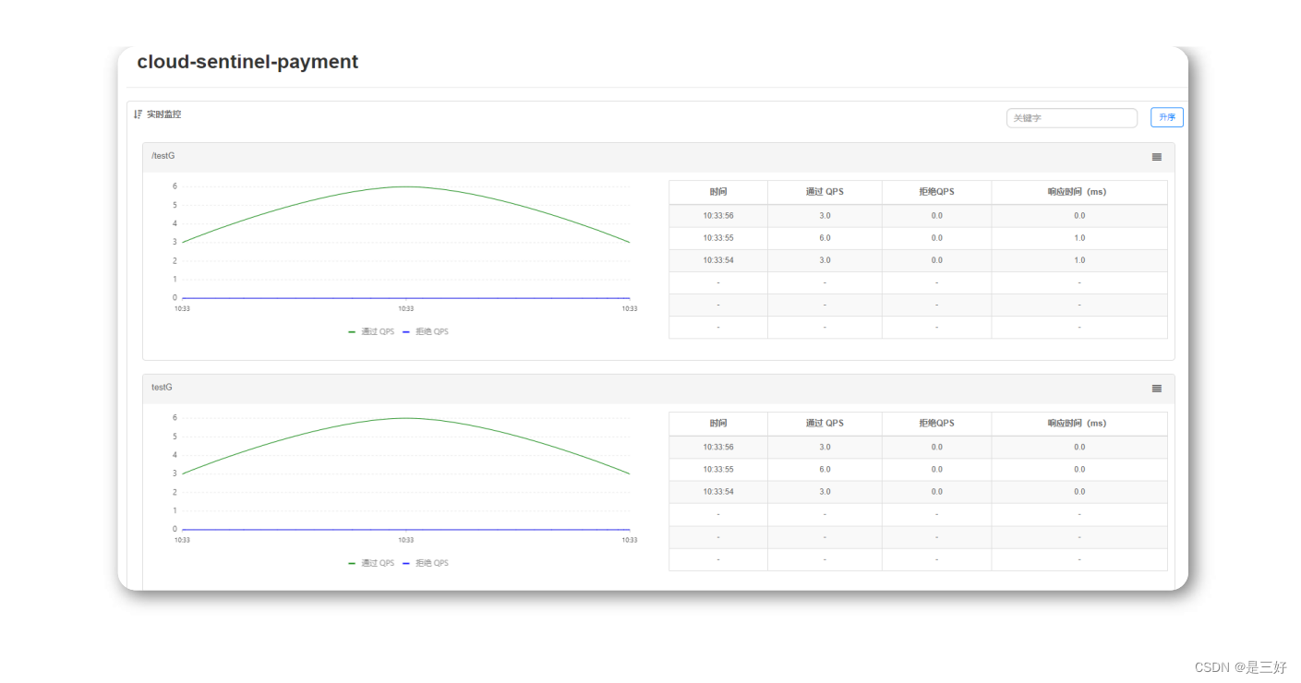Open the hamburger menu of testG panel
This screenshot has height=683, width=1301.
[x=1156, y=389]
